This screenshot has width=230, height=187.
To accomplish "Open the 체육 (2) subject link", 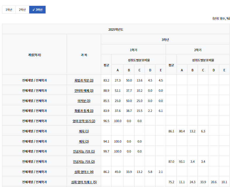I will [x=84, y=141].
